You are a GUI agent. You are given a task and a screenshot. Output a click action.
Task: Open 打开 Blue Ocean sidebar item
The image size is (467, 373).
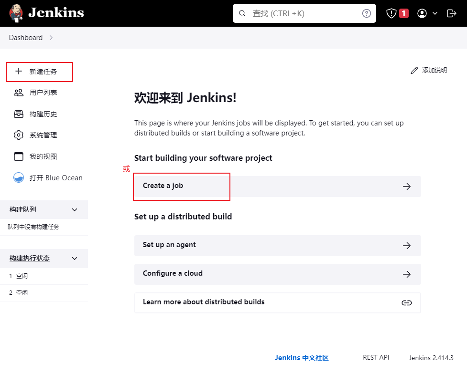point(56,178)
